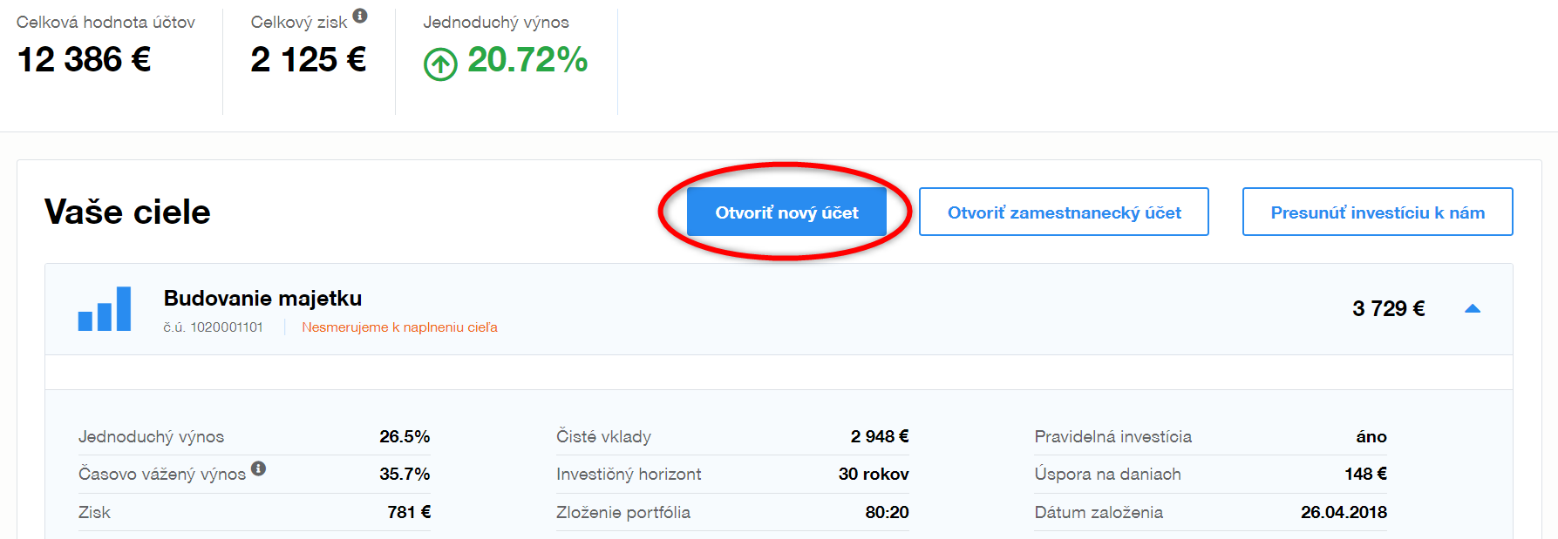Click the total accounts value 12 386 €
Viewport: 1558px width, 539px height.
tap(85, 60)
